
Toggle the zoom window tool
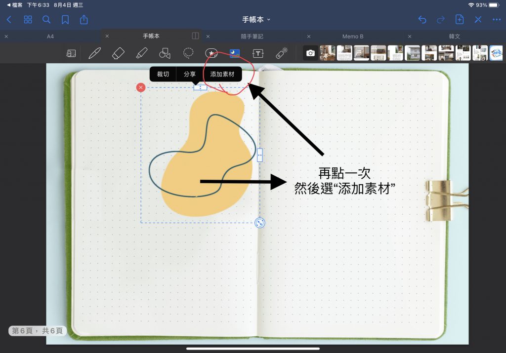71,53
